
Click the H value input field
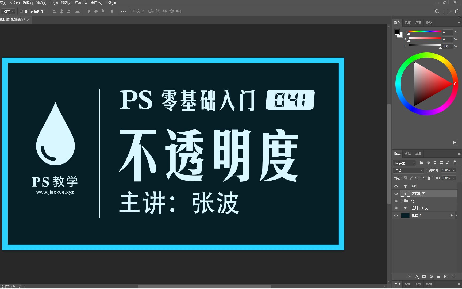[x=448, y=32]
